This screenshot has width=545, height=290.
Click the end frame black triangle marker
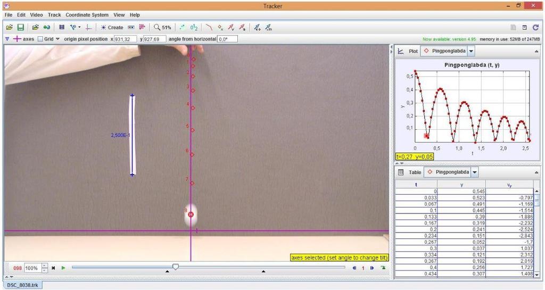click(263, 271)
